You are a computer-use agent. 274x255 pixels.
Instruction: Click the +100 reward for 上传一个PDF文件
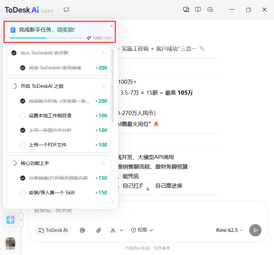point(101,145)
